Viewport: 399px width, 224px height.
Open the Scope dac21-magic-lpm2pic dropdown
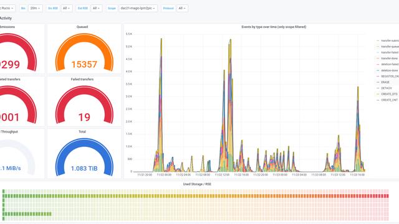click(x=138, y=8)
